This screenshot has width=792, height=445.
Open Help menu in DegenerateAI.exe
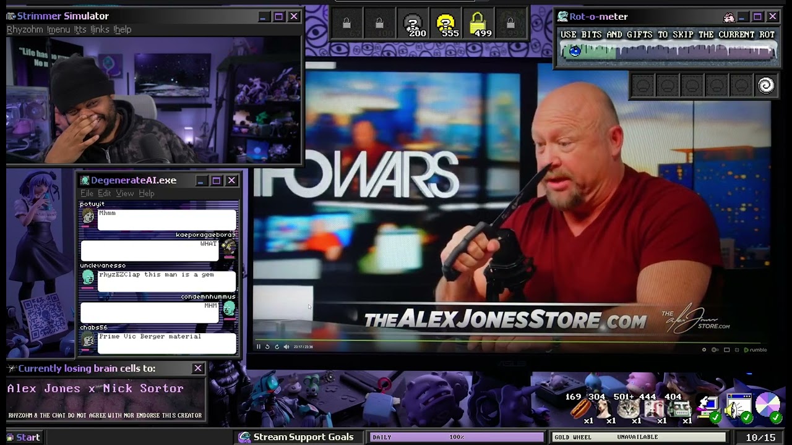(x=147, y=193)
